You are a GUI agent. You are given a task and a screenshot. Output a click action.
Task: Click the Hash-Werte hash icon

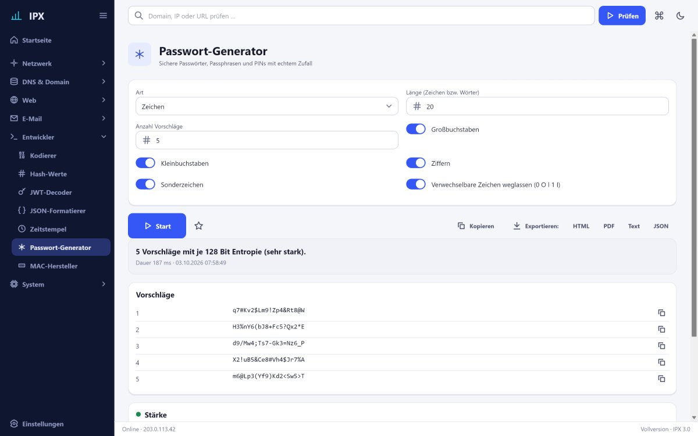22,174
